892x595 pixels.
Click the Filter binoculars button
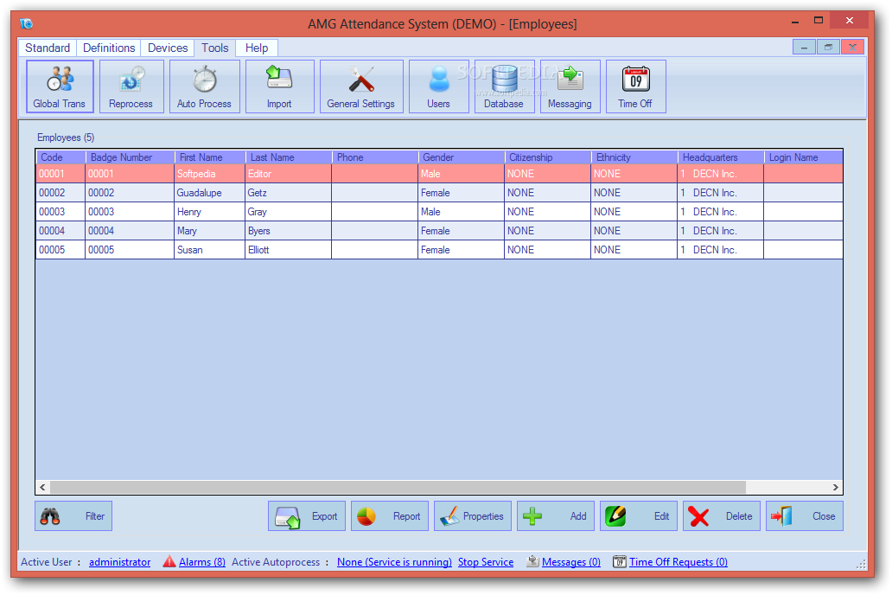pyautogui.click(x=73, y=515)
